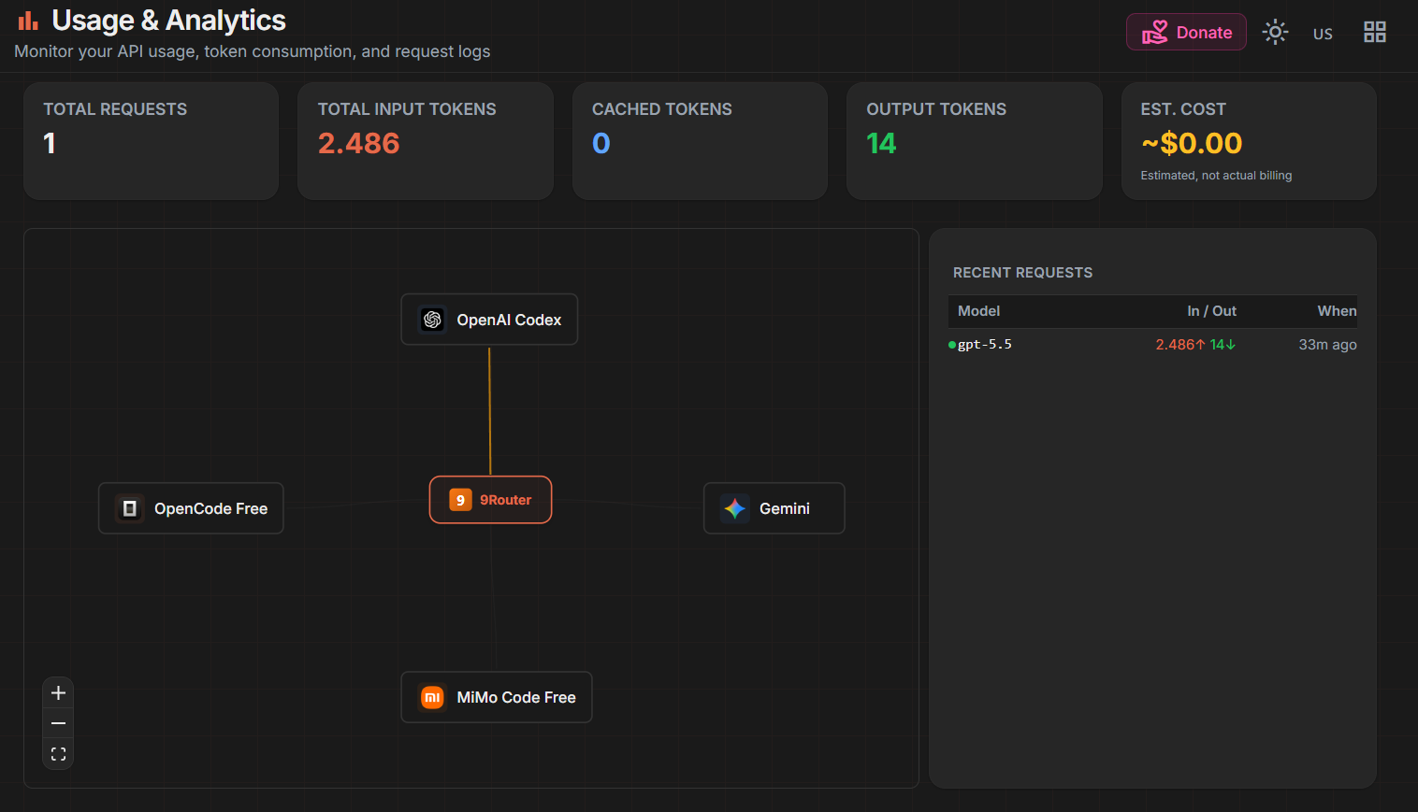Open the US language selector
Viewport: 1418px width, 812px height.
tap(1323, 34)
